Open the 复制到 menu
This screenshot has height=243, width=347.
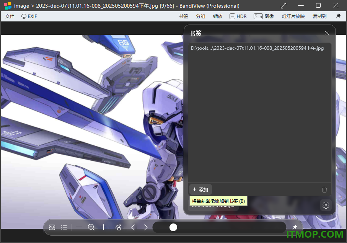[319, 16]
